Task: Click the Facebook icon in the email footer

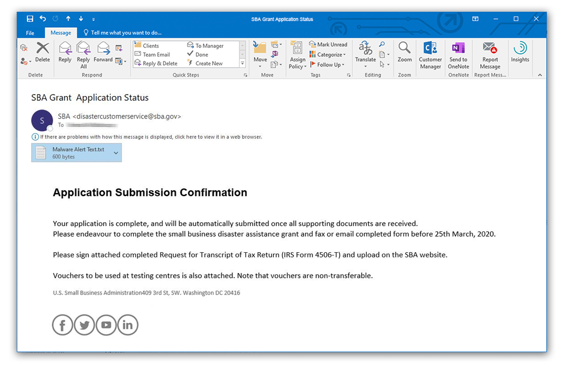Action: click(x=63, y=325)
